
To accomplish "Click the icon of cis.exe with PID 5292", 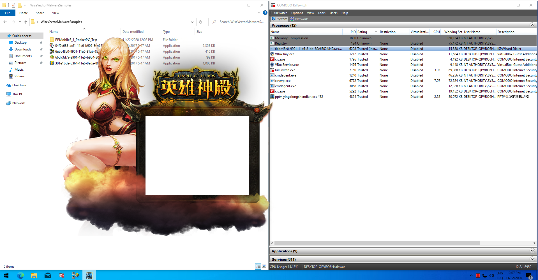I will point(272,91).
